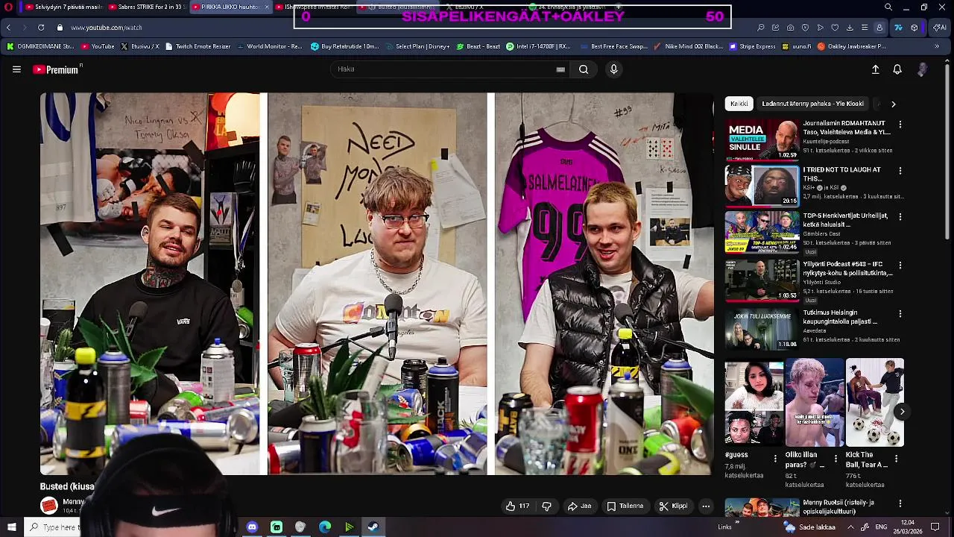Open 'Ylilyönti Podcast #543' video title
The image size is (954, 537).
[x=847, y=268]
